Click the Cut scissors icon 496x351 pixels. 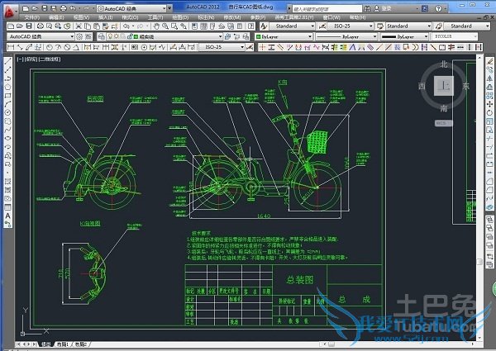click(x=79, y=26)
